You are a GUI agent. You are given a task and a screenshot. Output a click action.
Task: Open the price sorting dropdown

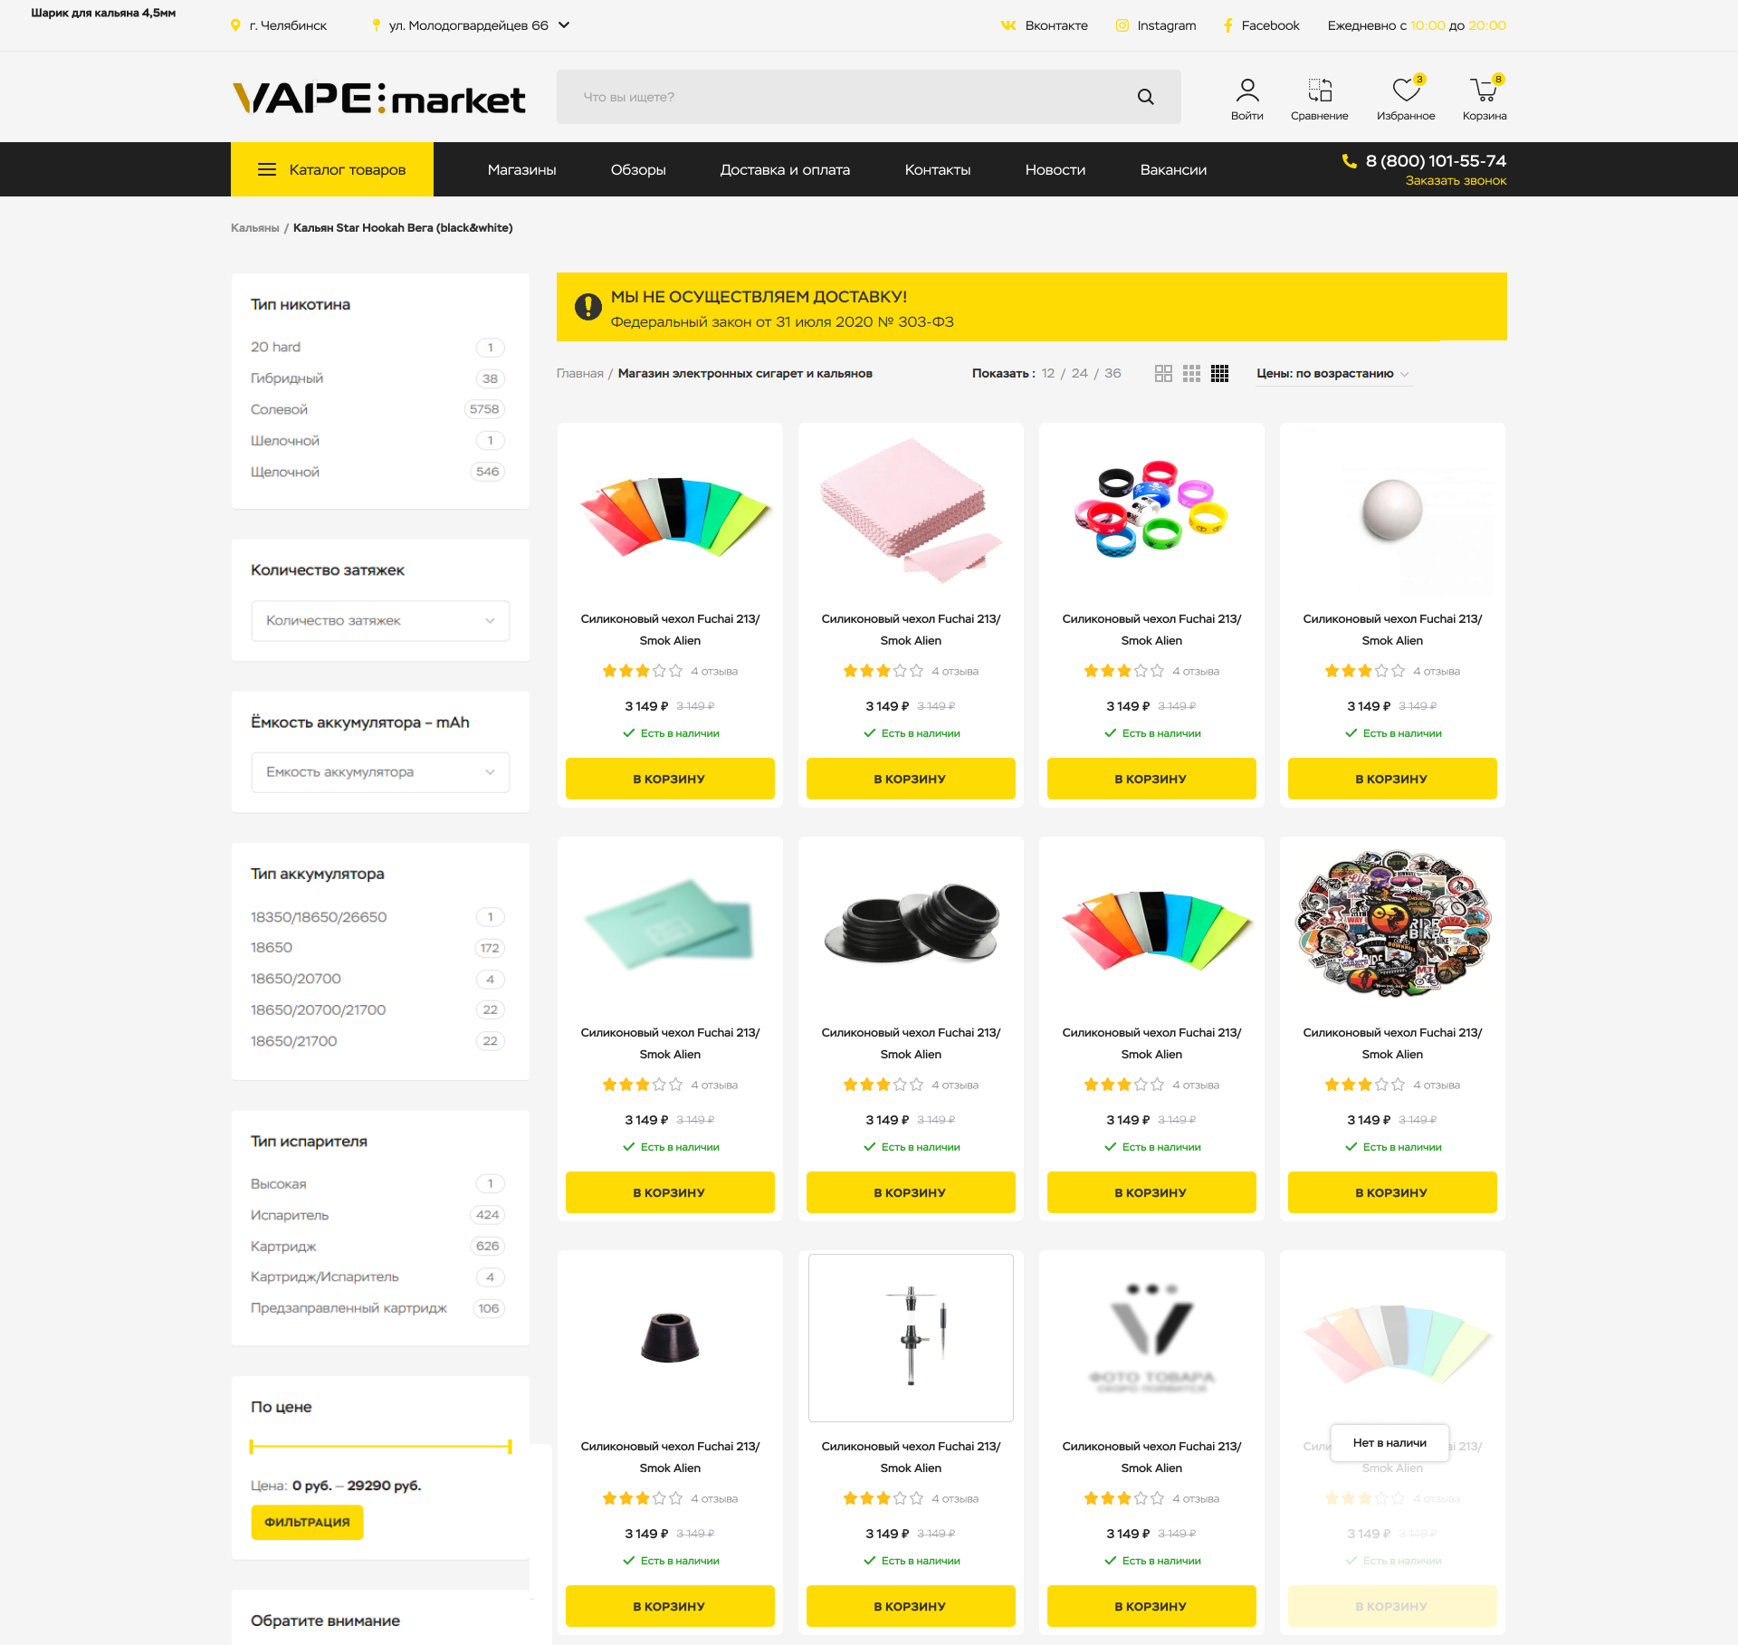point(1333,374)
